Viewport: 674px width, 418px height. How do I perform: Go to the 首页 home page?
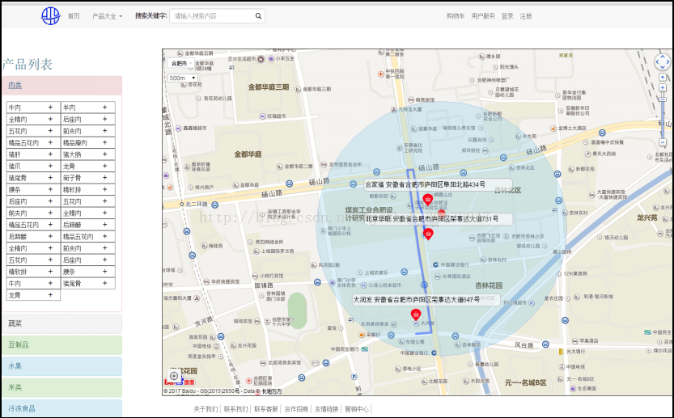click(x=74, y=16)
